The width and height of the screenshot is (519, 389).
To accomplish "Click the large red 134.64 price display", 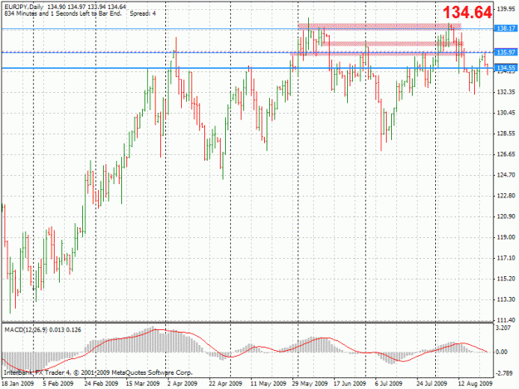I will 467,12.
